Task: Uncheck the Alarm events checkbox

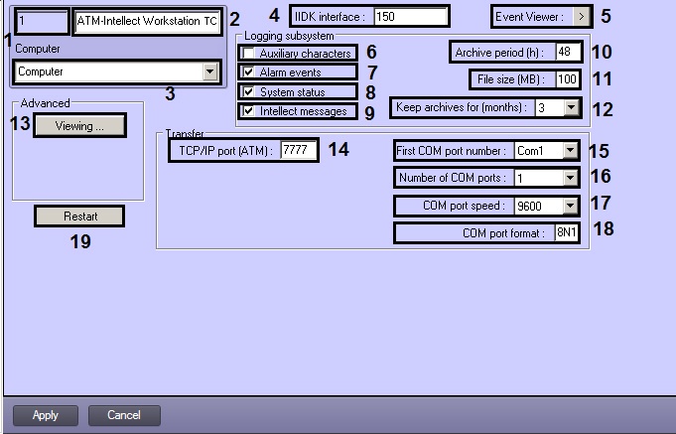Action: (249, 72)
